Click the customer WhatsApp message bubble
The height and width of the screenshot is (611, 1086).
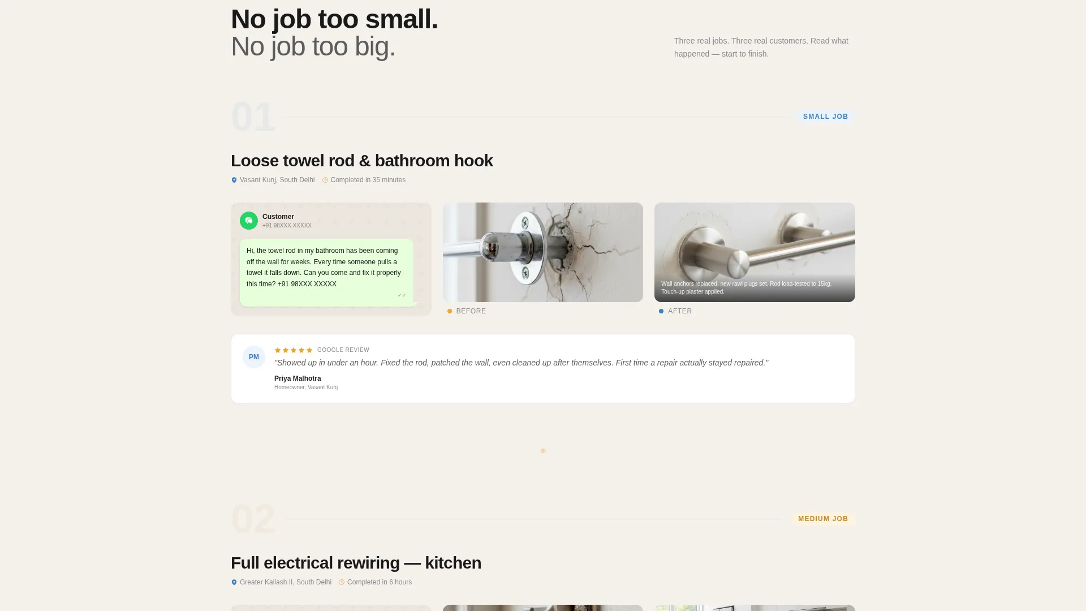(326, 273)
